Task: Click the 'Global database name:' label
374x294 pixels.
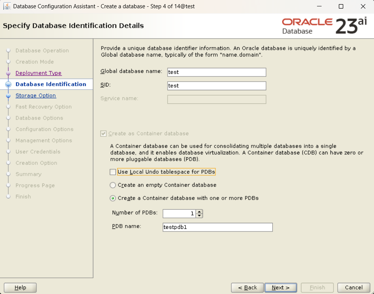Action: click(x=131, y=71)
